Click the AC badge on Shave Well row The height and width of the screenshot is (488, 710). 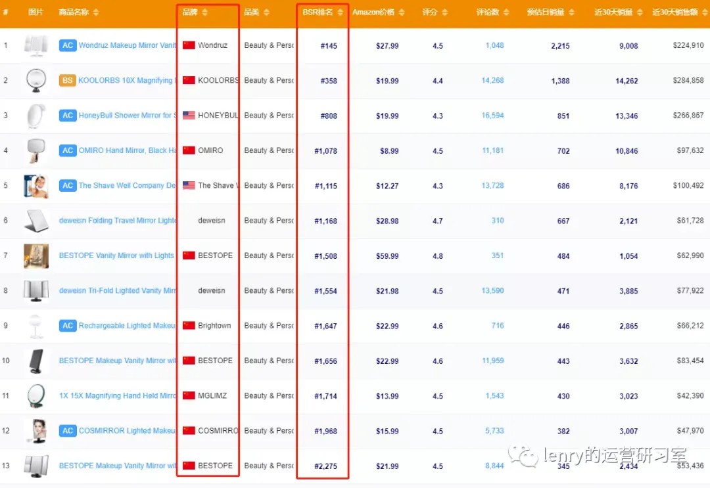[68, 185]
